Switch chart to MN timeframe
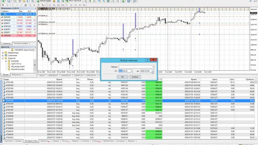This screenshot has height=145, width=258. tap(84, 5)
